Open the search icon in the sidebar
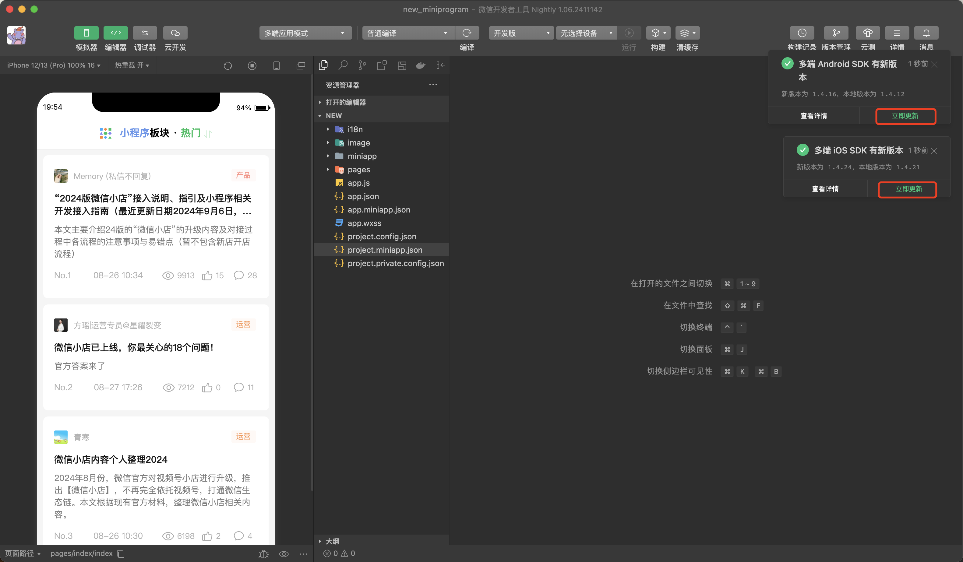 [343, 65]
